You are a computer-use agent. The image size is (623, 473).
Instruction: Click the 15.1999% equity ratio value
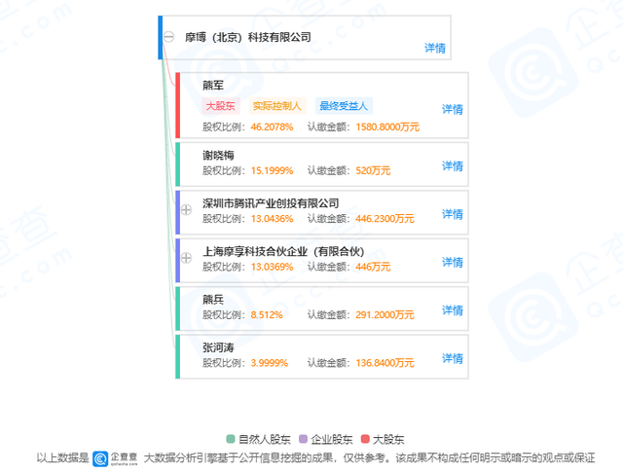[x=273, y=170]
